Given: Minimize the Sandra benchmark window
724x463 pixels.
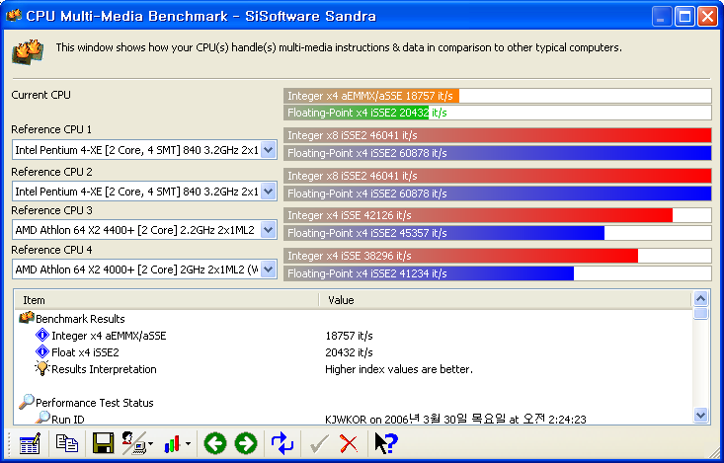Looking at the screenshot, I should (x=661, y=17).
